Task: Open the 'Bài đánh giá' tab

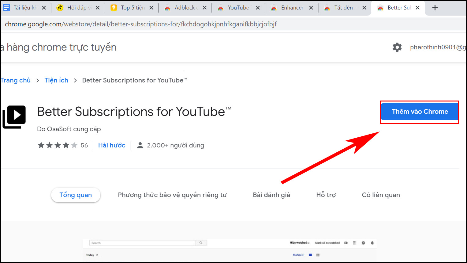Action: (x=271, y=195)
